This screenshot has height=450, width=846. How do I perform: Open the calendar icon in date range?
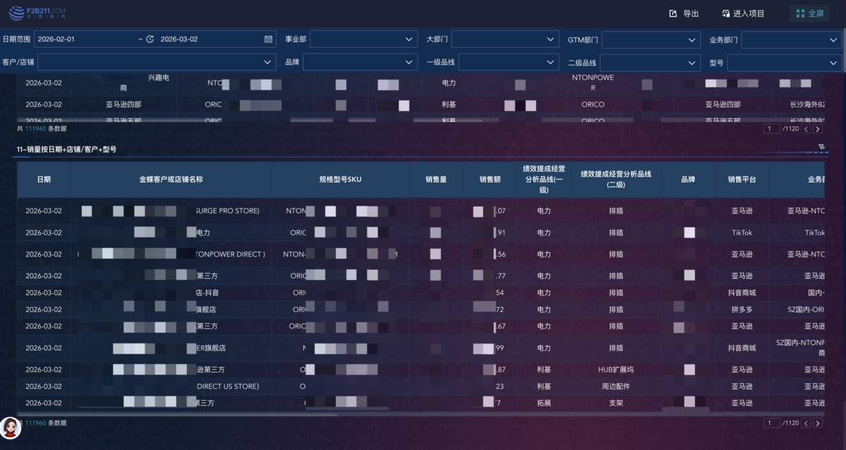[x=268, y=39]
